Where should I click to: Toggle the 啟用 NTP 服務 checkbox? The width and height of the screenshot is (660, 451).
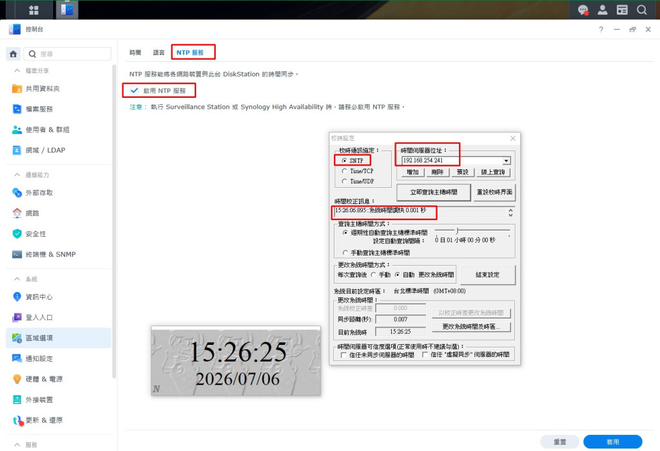tap(134, 90)
